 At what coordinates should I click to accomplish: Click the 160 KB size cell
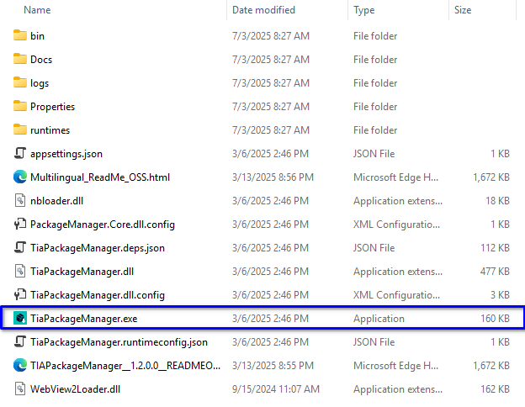point(495,319)
